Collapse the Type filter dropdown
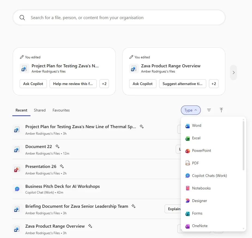Screen dimensions: 252x238 click(191, 110)
